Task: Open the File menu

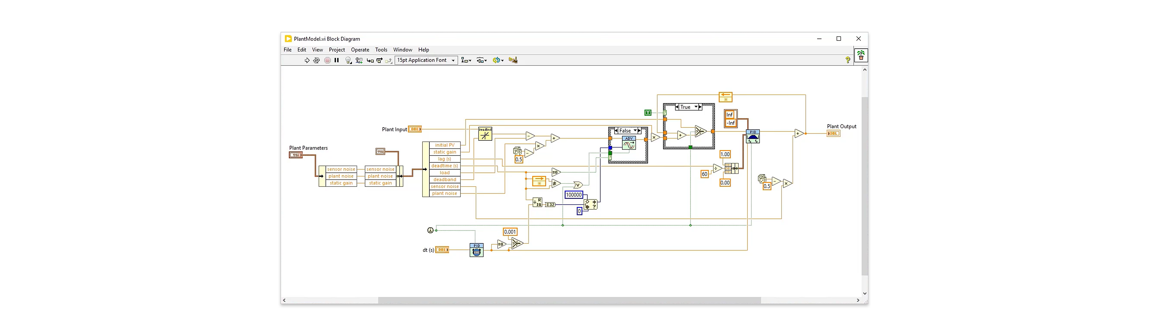Action: click(288, 50)
